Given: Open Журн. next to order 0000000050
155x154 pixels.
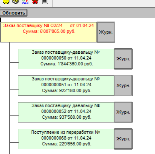Looking at the screenshot, I should tap(123, 59).
